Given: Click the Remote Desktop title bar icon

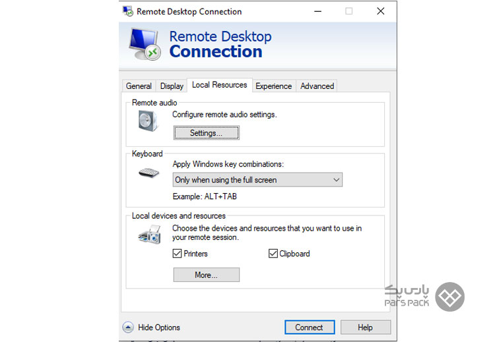Looking at the screenshot, I should click(128, 11).
